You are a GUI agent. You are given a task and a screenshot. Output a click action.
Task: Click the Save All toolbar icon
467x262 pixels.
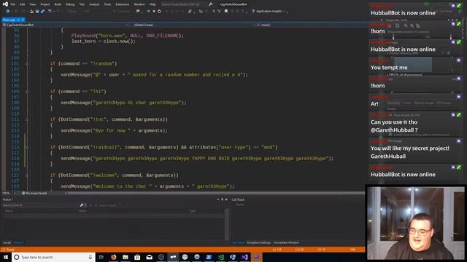click(x=42, y=12)
